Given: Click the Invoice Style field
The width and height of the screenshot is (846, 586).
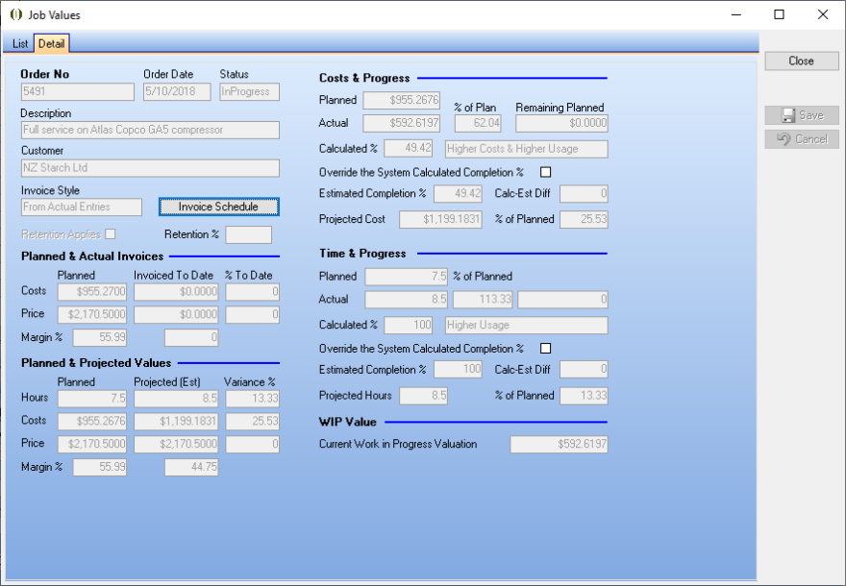Looking at the screenshot, I should click(82, 207).
